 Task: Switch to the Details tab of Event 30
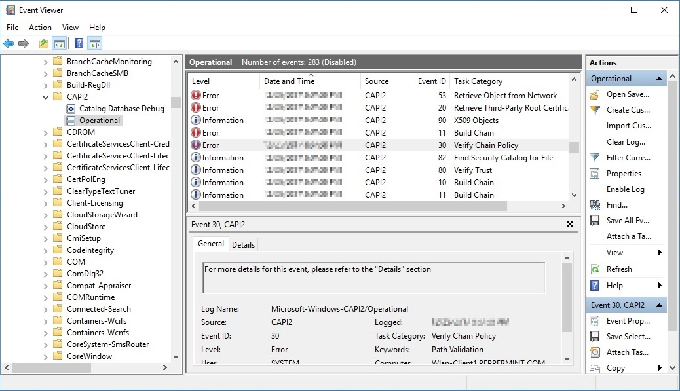point(243,244)
